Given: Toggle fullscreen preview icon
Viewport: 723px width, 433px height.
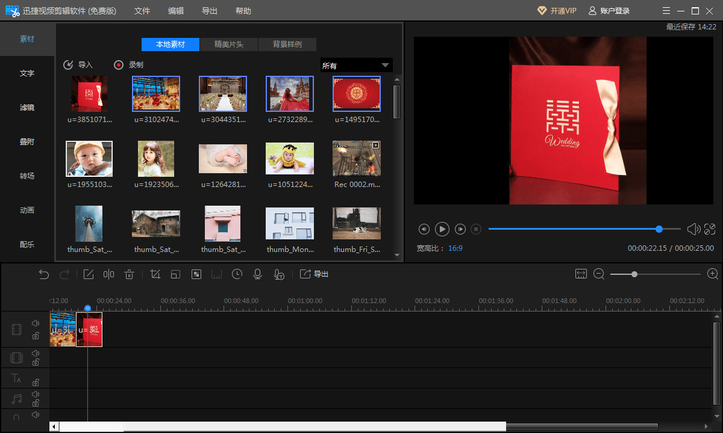Looking at the screenshot, I should pos(710,229).
